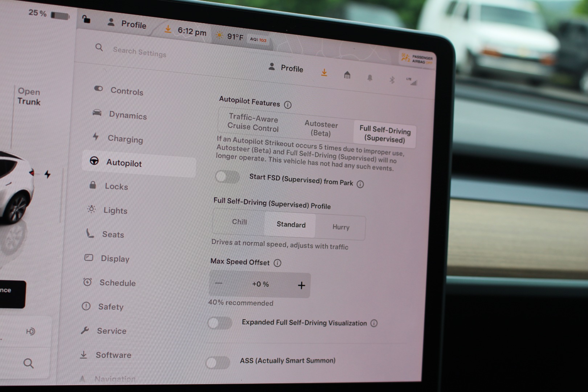This screenshot has height=392, width=588.
Task: Show info for Max Speed Offset
Action: pos(277,263)
